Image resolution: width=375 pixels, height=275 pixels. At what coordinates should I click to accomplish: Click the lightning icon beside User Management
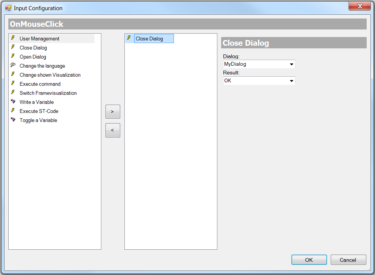tap(13, 38)
